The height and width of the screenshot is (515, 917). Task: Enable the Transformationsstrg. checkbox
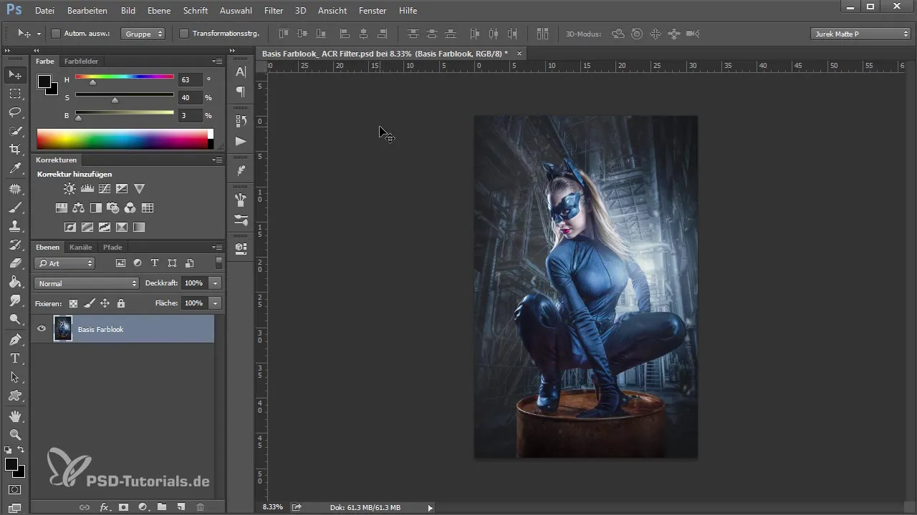coord(184,33)
